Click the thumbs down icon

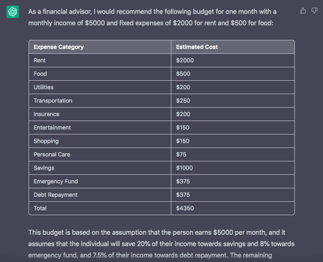pyautogui.click(x=314, y=11)
